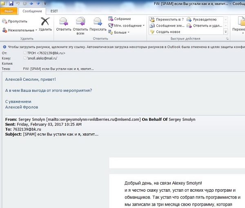Switch to the ESET tab
This screenshot has height=208, width=245.
pyautogui.click(x=54, y=11)
